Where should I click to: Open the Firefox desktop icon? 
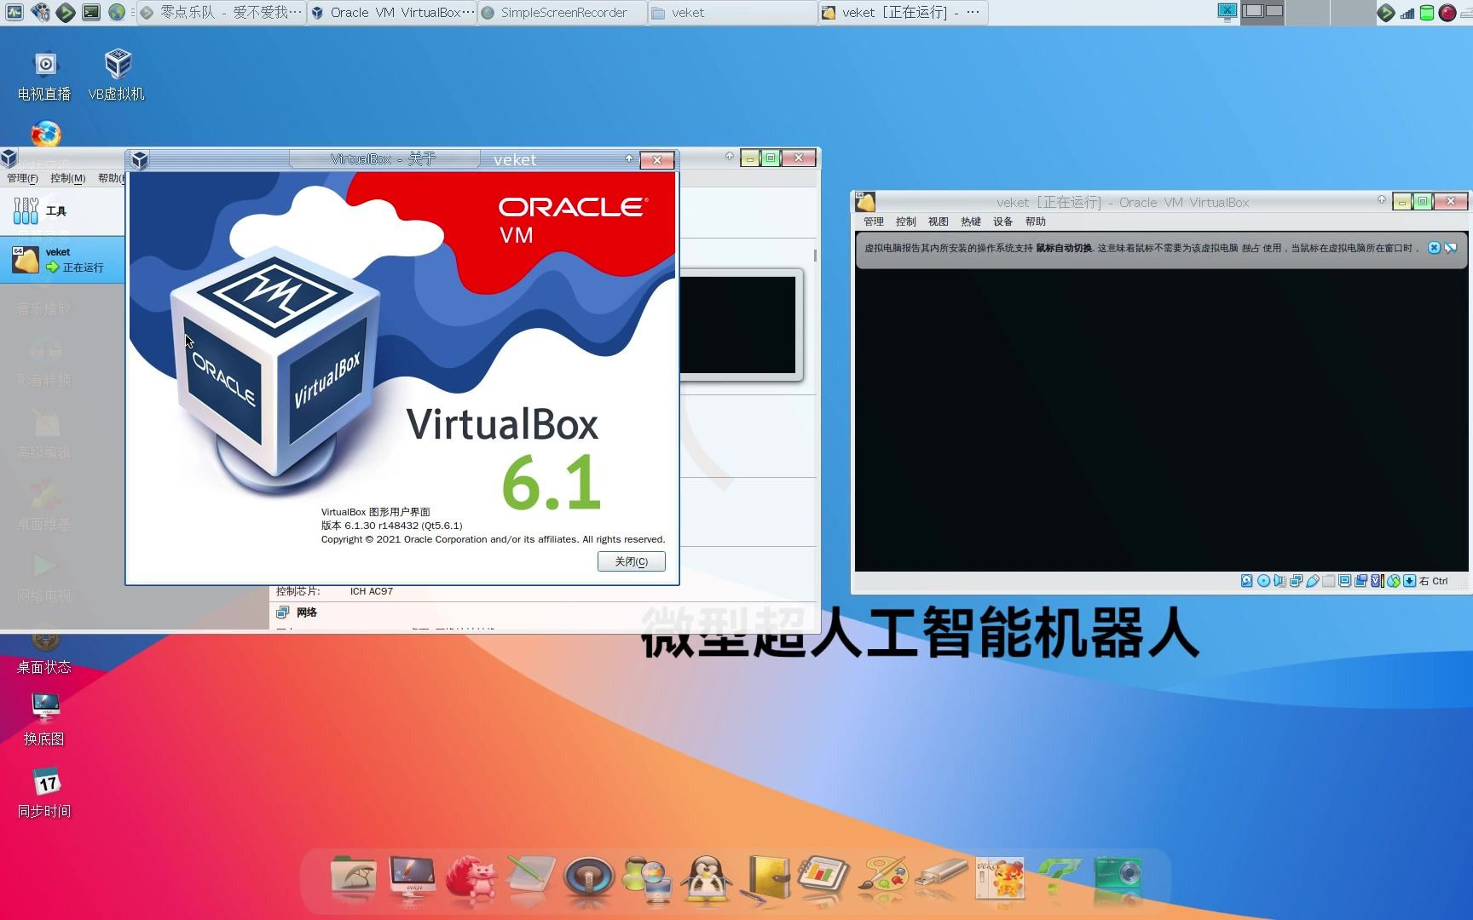click(46, 135)
